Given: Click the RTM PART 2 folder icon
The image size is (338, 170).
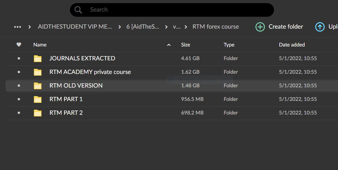Looking at the screenshot, I should pyautogui.click(x=38, y=113).
